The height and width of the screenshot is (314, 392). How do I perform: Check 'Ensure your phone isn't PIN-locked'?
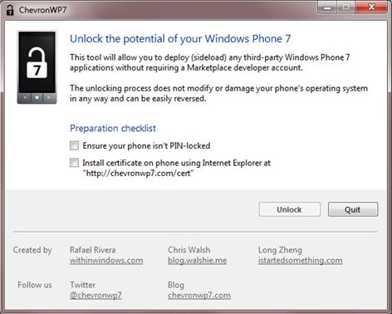[x=74, y=145]
